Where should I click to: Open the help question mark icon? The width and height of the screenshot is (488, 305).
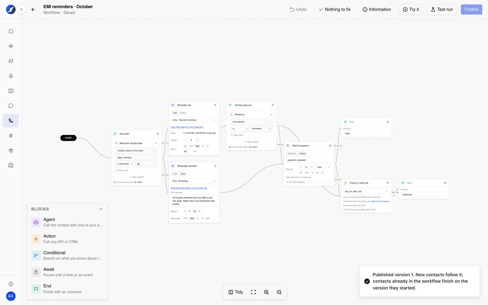11,284
